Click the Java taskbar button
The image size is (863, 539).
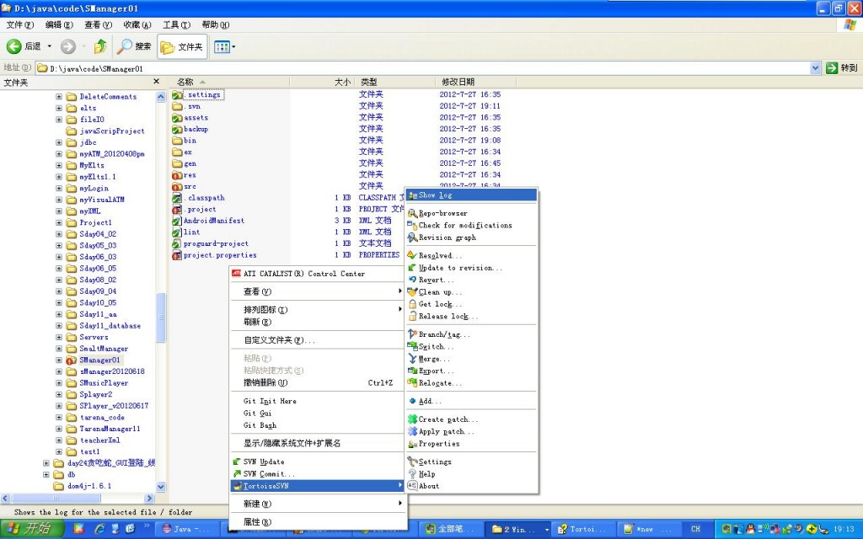[x=186, y=529]
